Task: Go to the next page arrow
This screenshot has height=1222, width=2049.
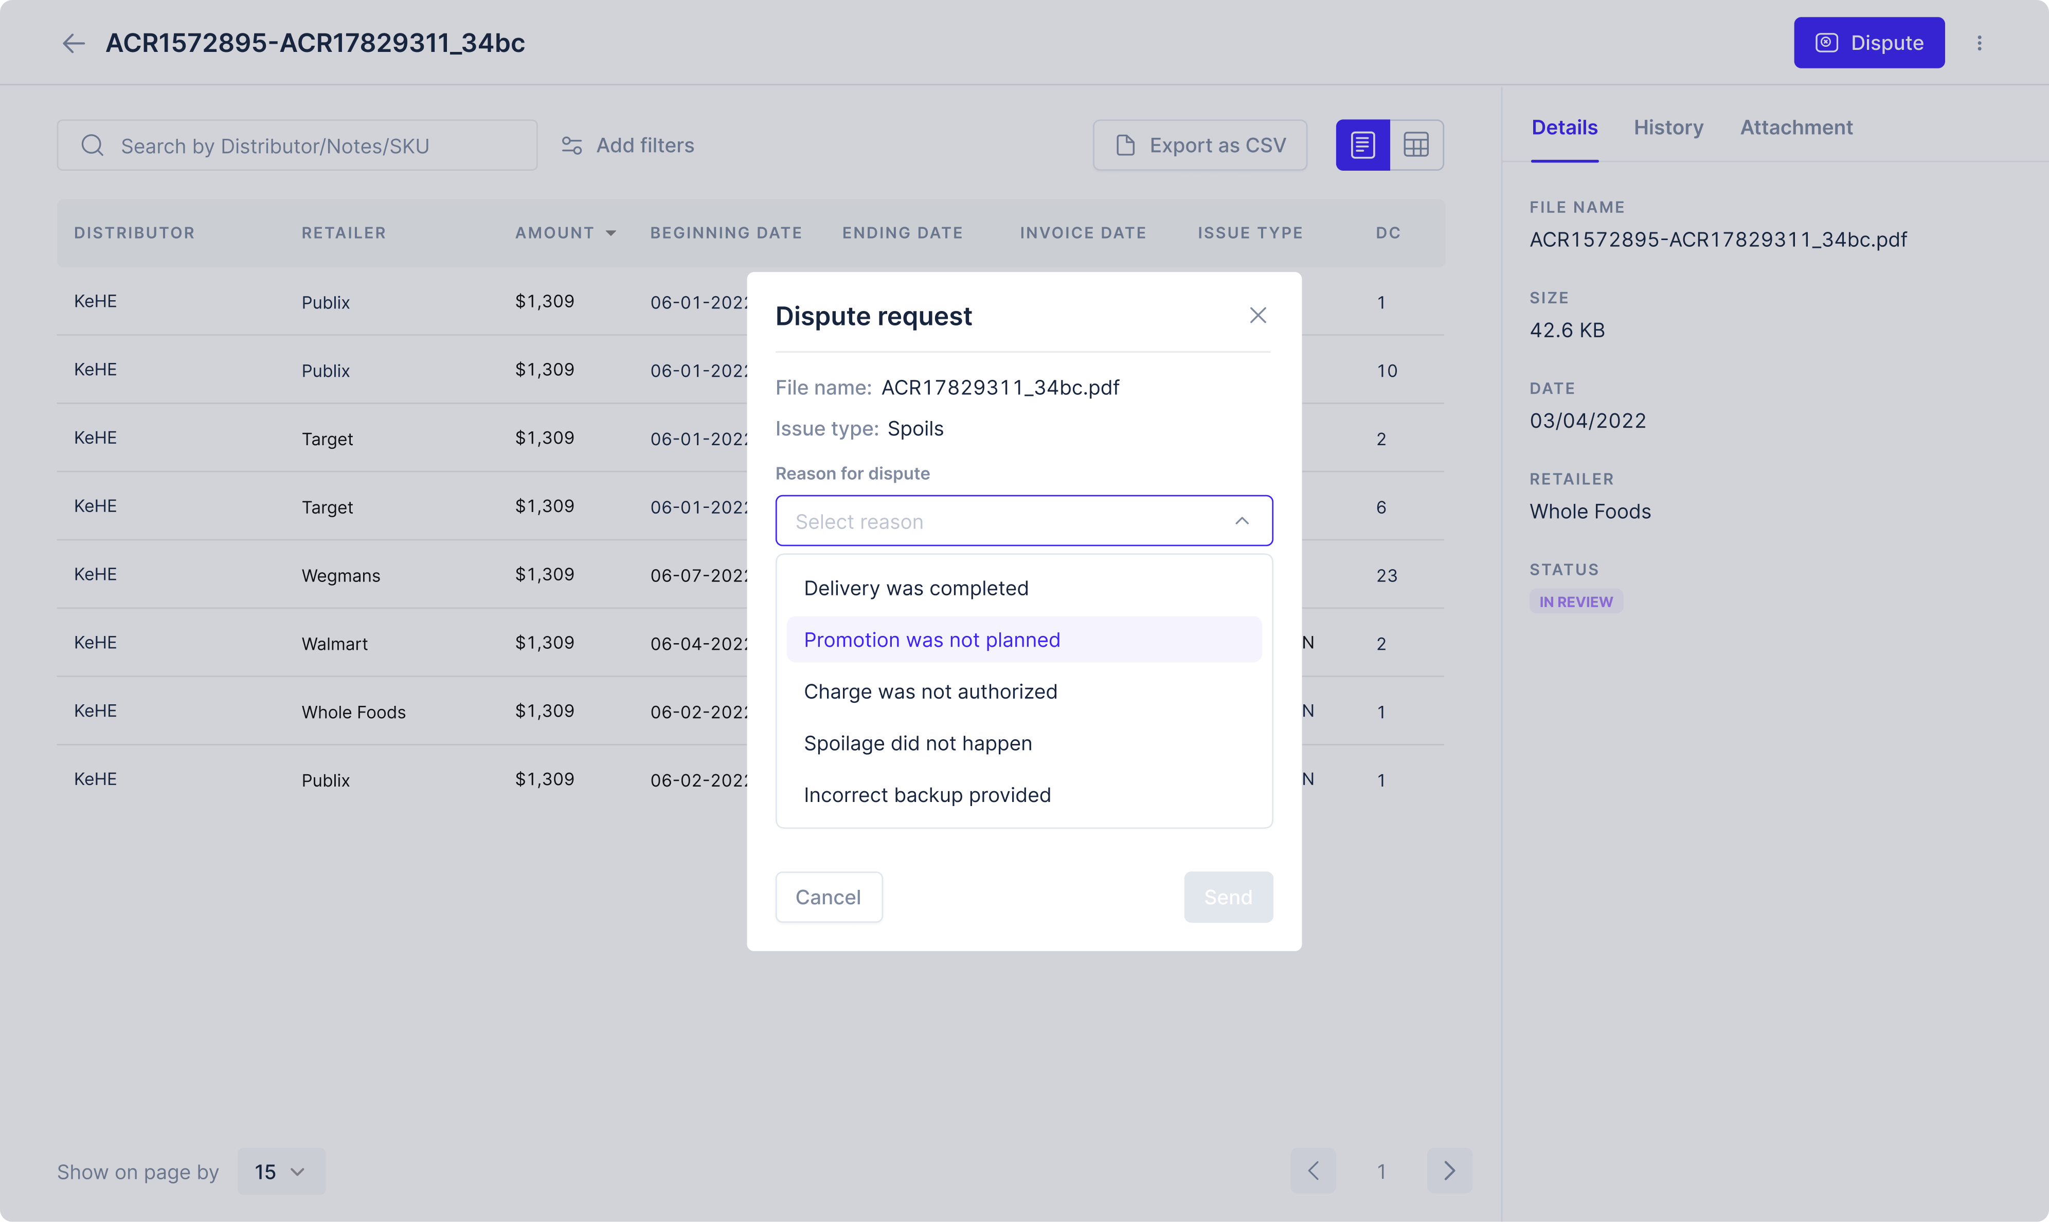Action: pyautogui.click(x=1449, y=1170)
